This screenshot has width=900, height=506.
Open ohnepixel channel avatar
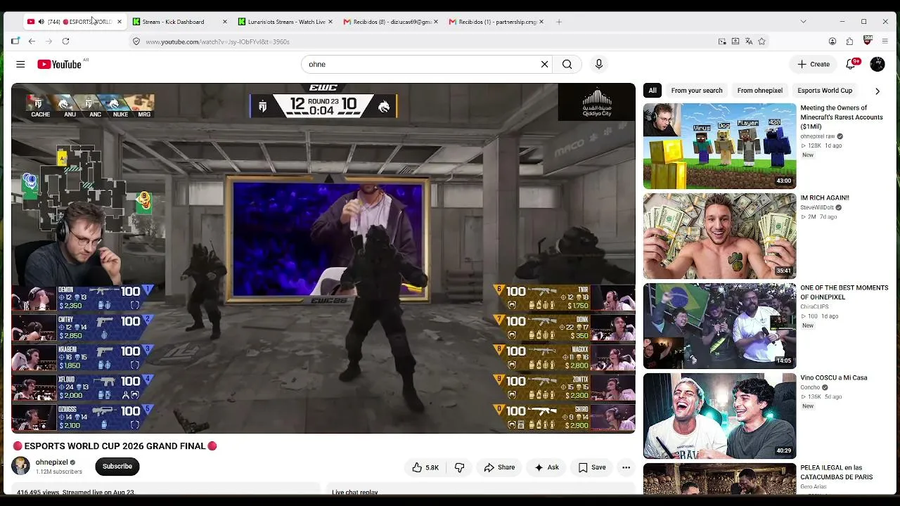pos(21,466)
